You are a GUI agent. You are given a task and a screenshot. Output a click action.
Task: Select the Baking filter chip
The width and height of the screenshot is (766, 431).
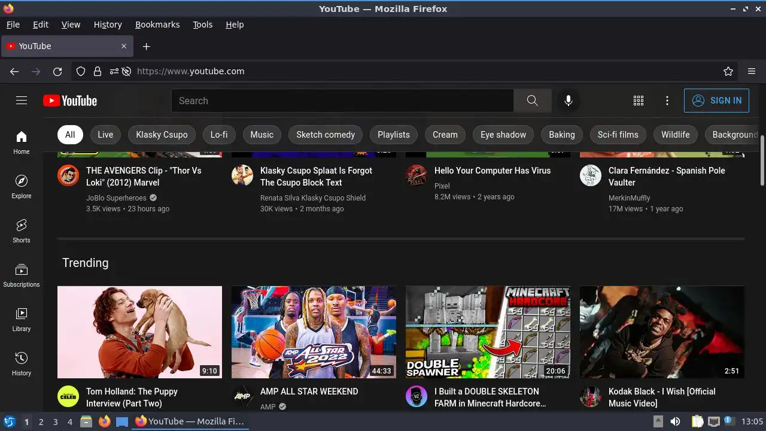click(562, 135)
